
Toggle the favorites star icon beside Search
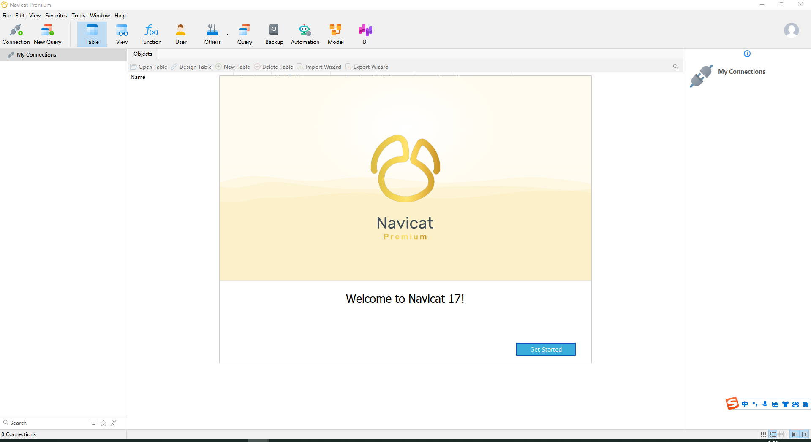point(103,423)
